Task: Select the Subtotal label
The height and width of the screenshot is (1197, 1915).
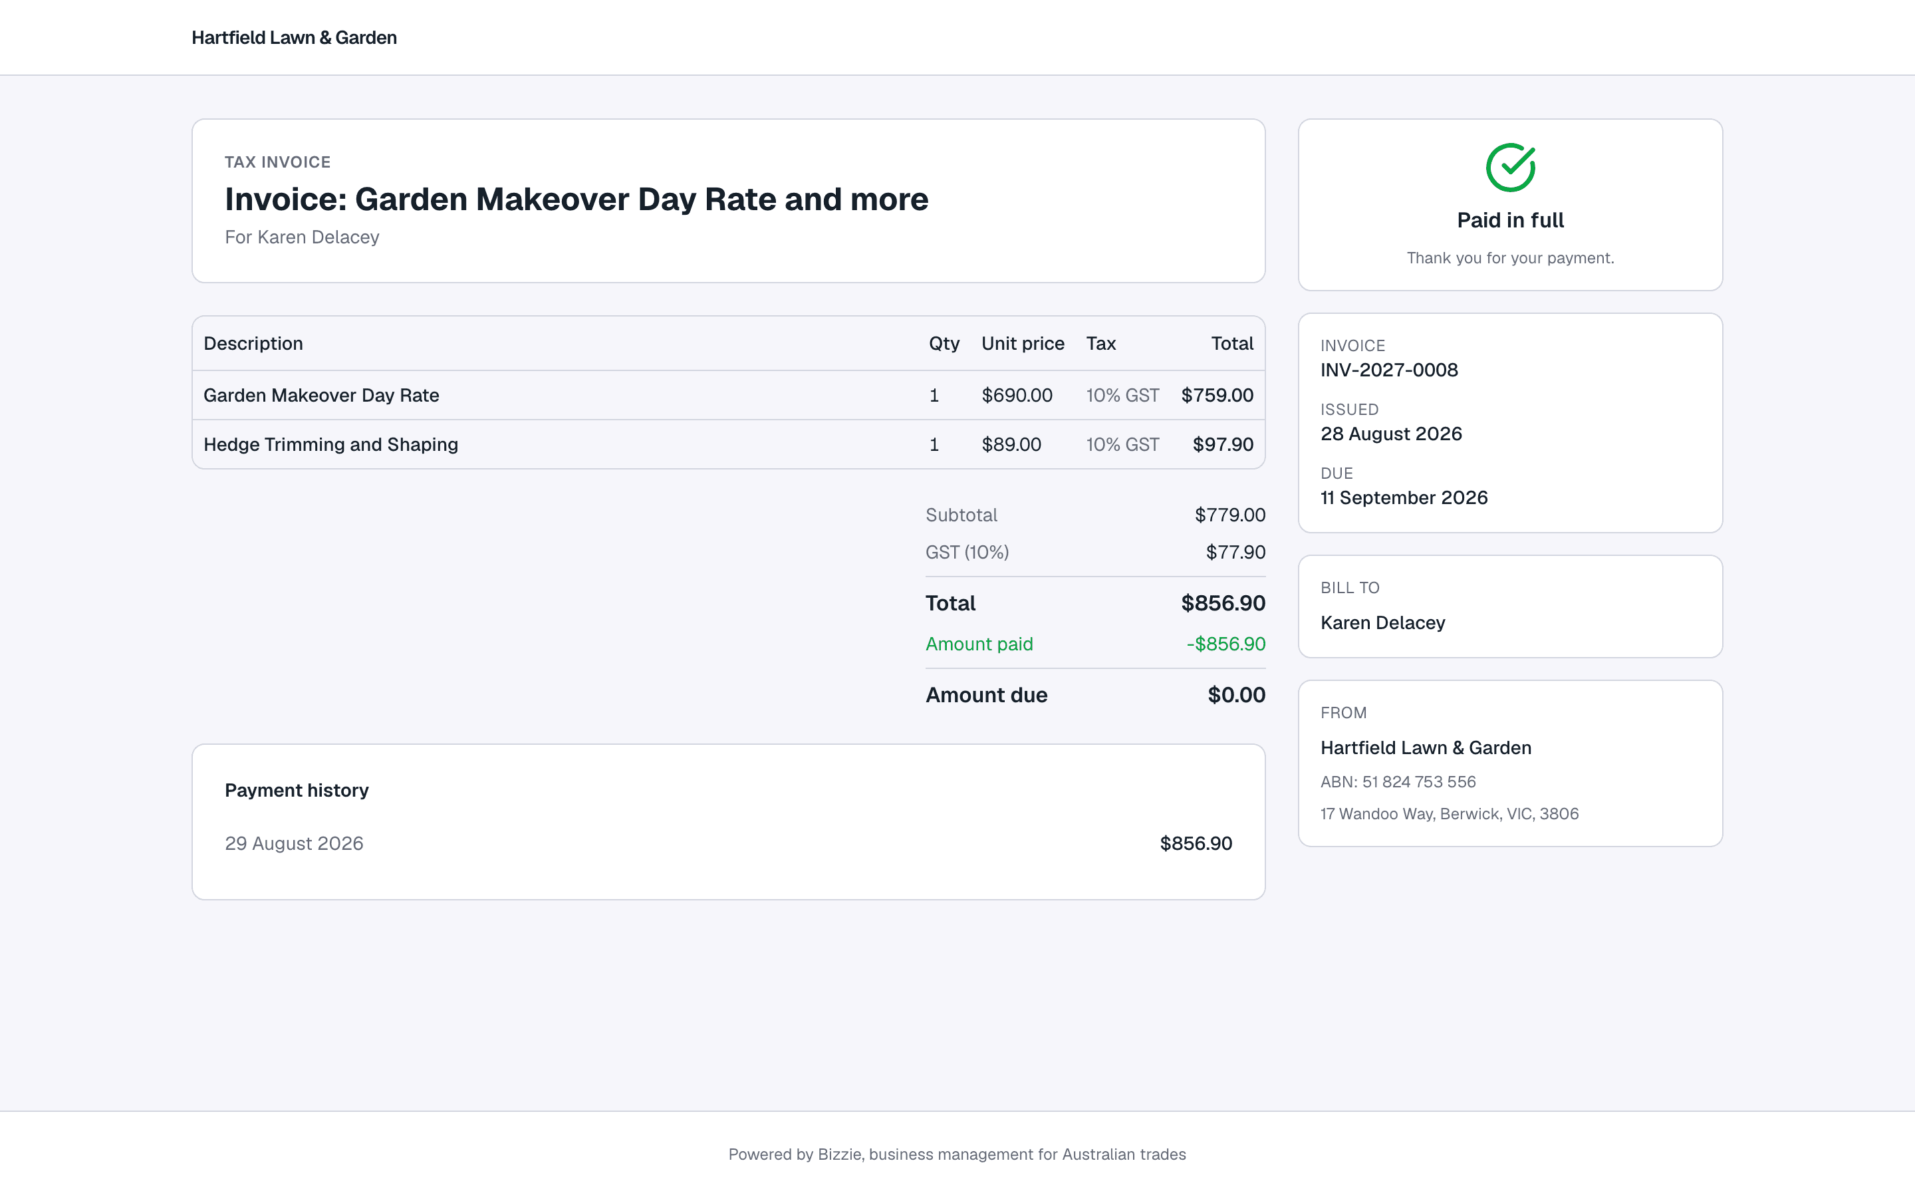Action: (x=961, y=515)
